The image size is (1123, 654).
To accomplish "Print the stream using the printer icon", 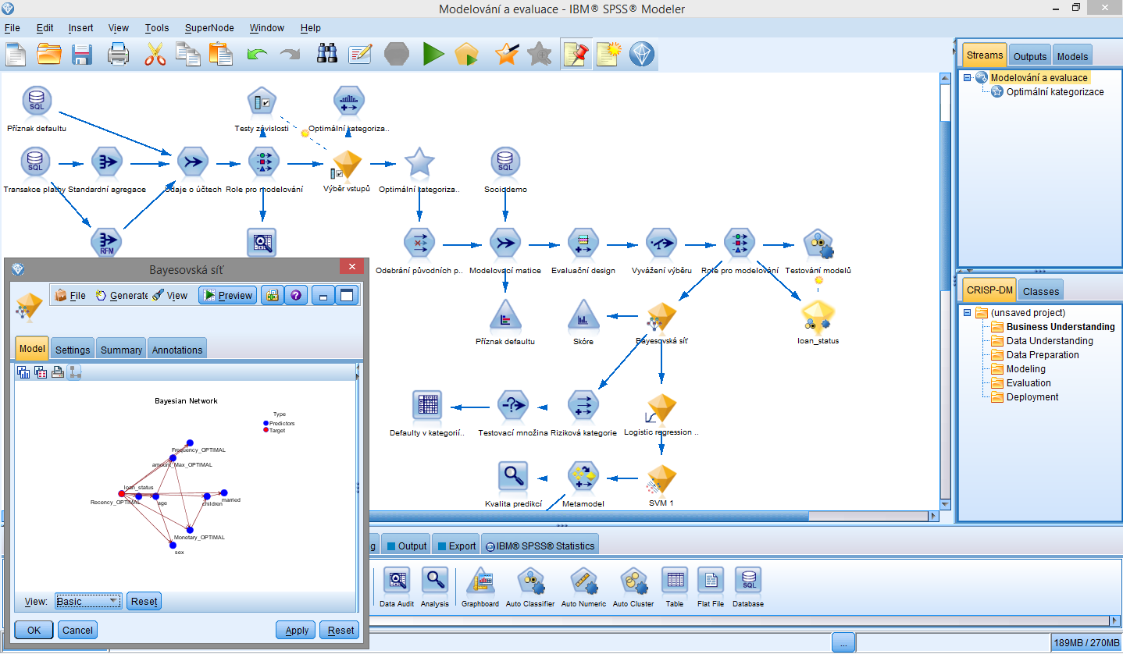I will pos(118,54).
